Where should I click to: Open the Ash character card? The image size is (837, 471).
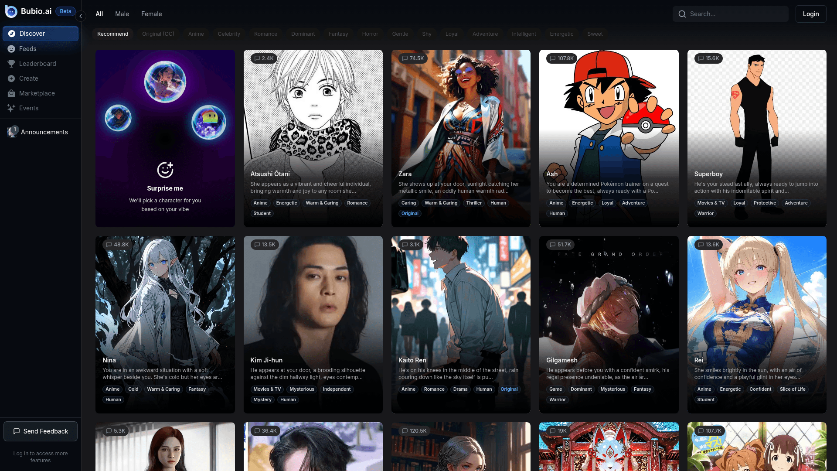pos(609,131)
